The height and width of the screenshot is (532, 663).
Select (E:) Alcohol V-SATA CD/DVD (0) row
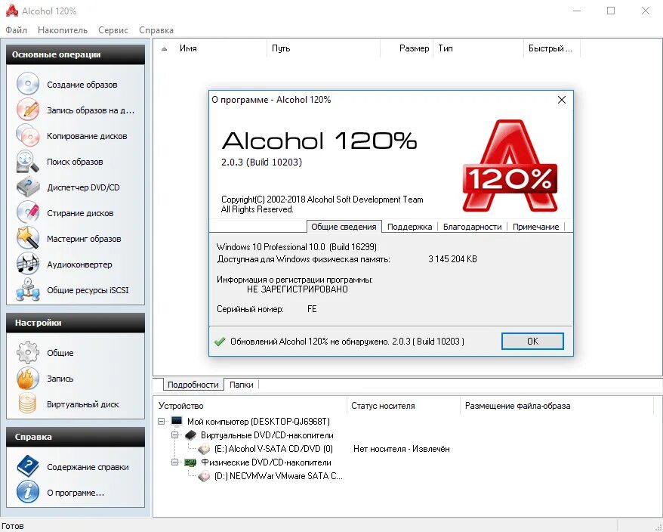tap(273, 449)
